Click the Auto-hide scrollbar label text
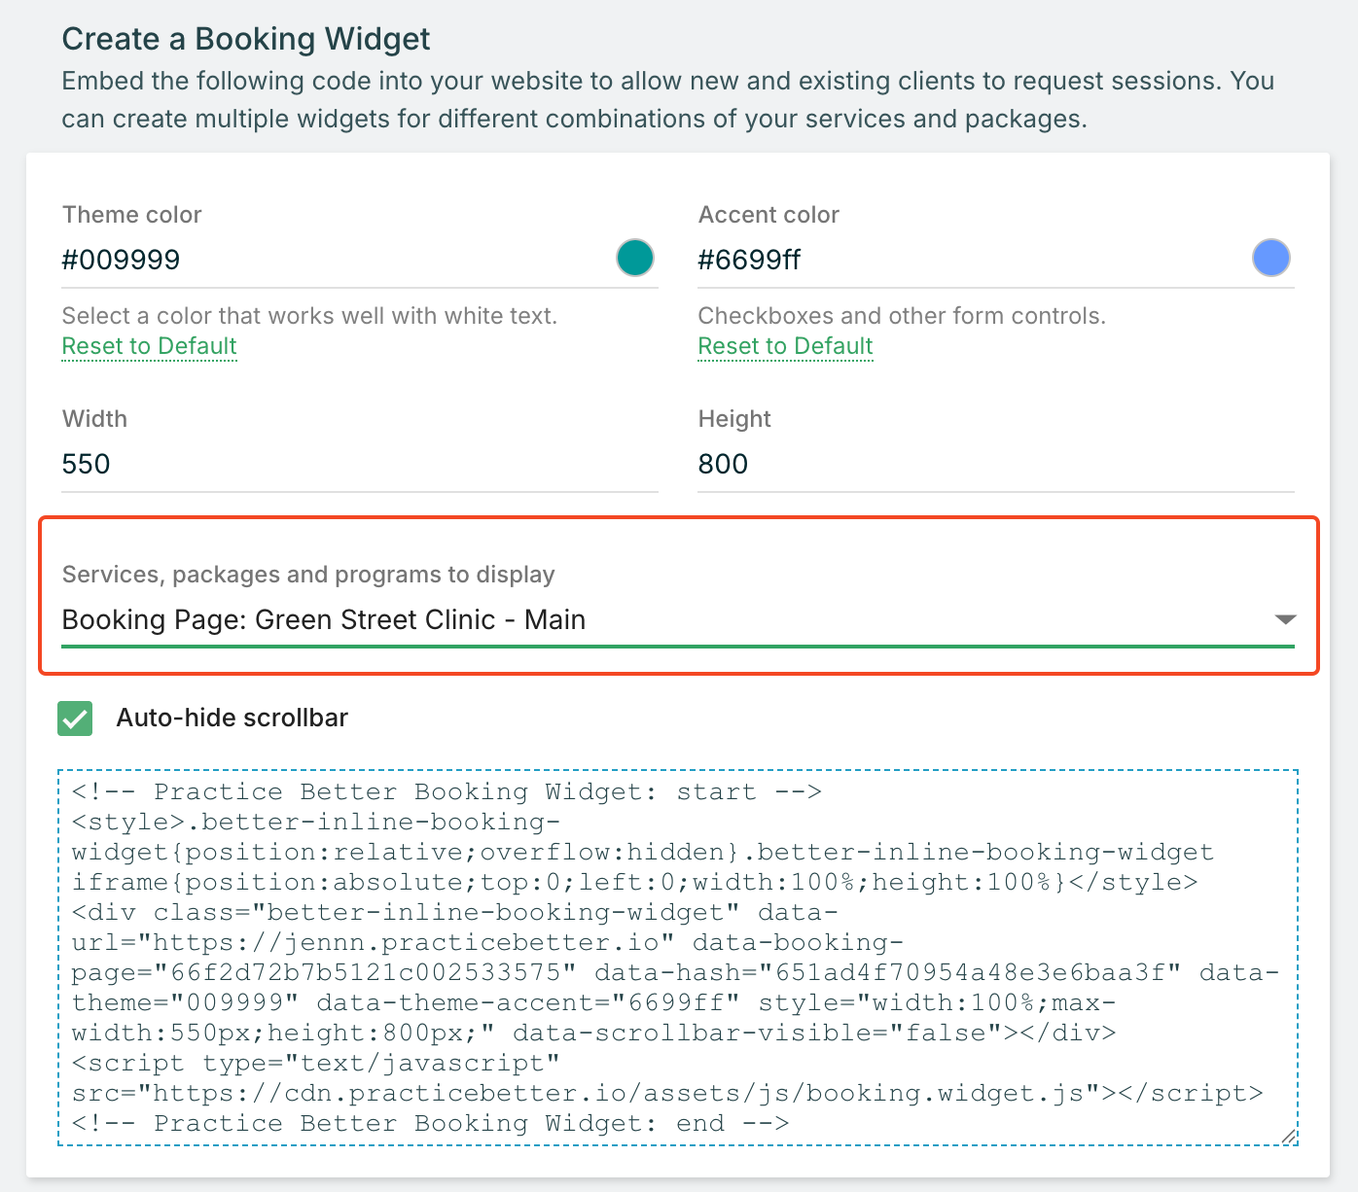 tap(232, 719)
